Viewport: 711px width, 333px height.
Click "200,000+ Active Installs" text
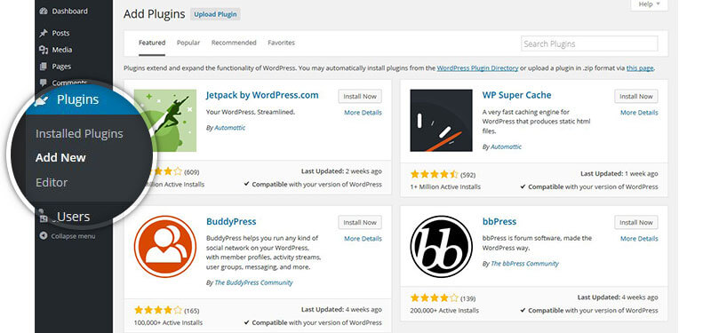pos(444,311)
